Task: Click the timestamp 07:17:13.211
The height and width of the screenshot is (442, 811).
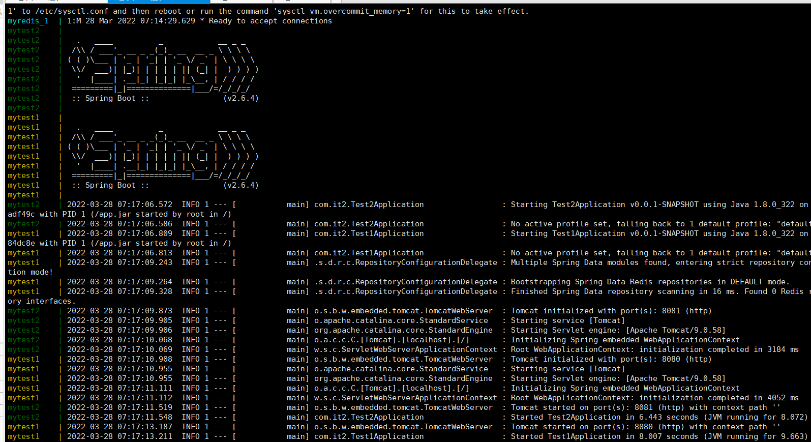Action: point(145,436)
